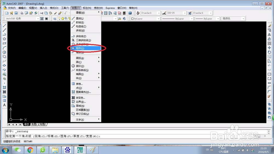Choose 修订云线(U) from Draw menu
This screenshot has height=154, width=274.
tap(86, 114)
